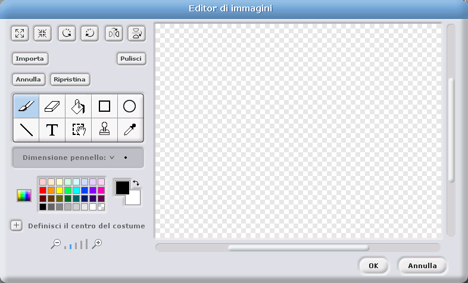Pick the bright red palette swatch
The height and width of the screenshot is (283, 468).
tap(43, 190)
